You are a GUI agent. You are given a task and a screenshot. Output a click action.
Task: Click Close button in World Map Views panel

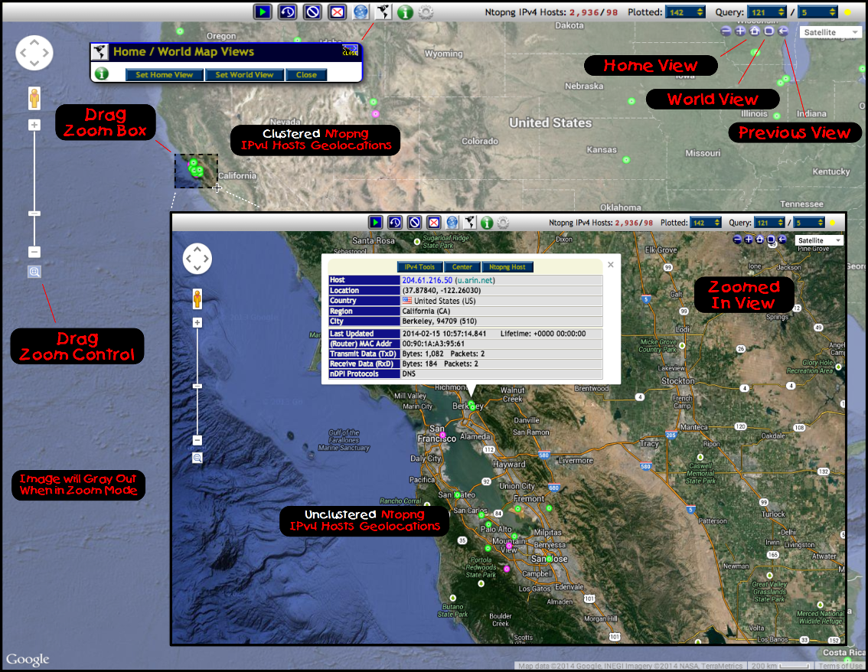click(x=306, y=75)
